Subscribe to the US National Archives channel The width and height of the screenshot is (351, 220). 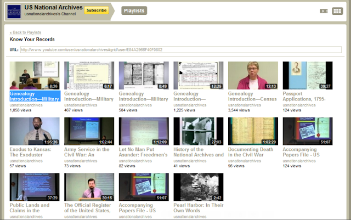coord(97,10)
